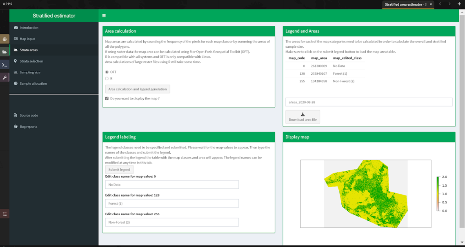The image size is (465, 247).
Task: Click 'Area calculation and legend generation'
Action: (138, 89)
